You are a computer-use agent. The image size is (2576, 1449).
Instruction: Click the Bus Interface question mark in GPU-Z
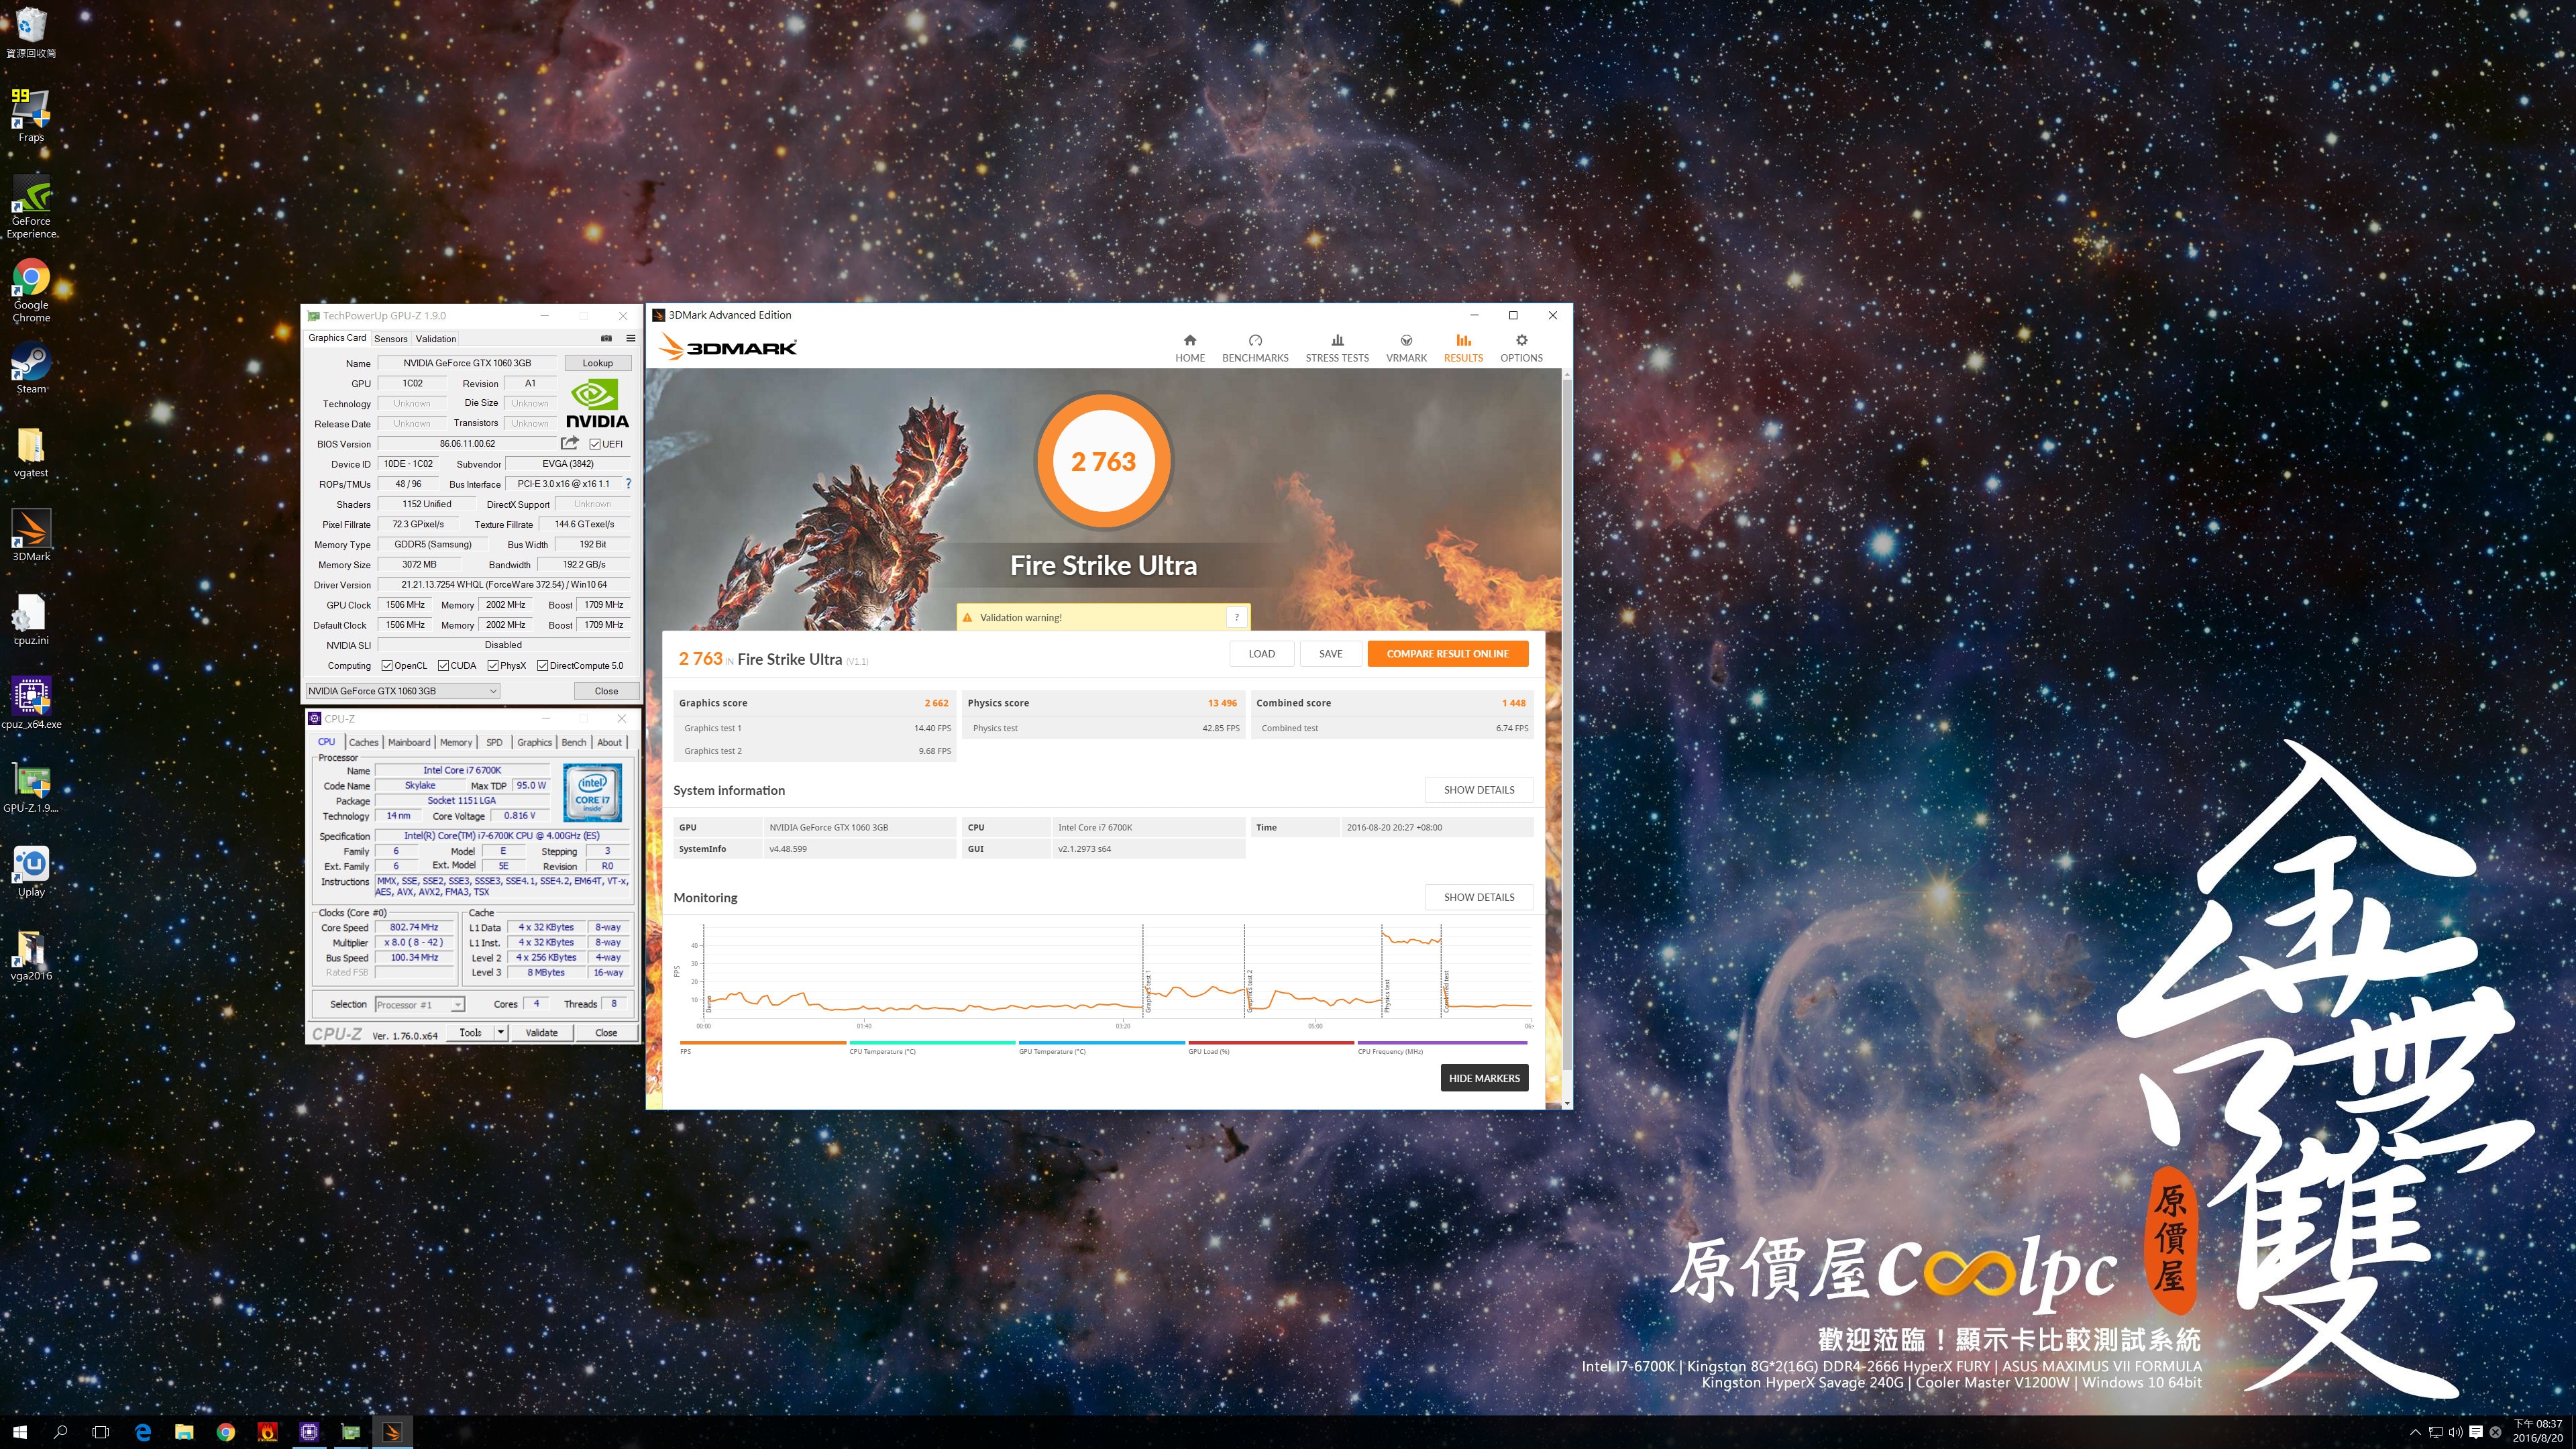628,484
